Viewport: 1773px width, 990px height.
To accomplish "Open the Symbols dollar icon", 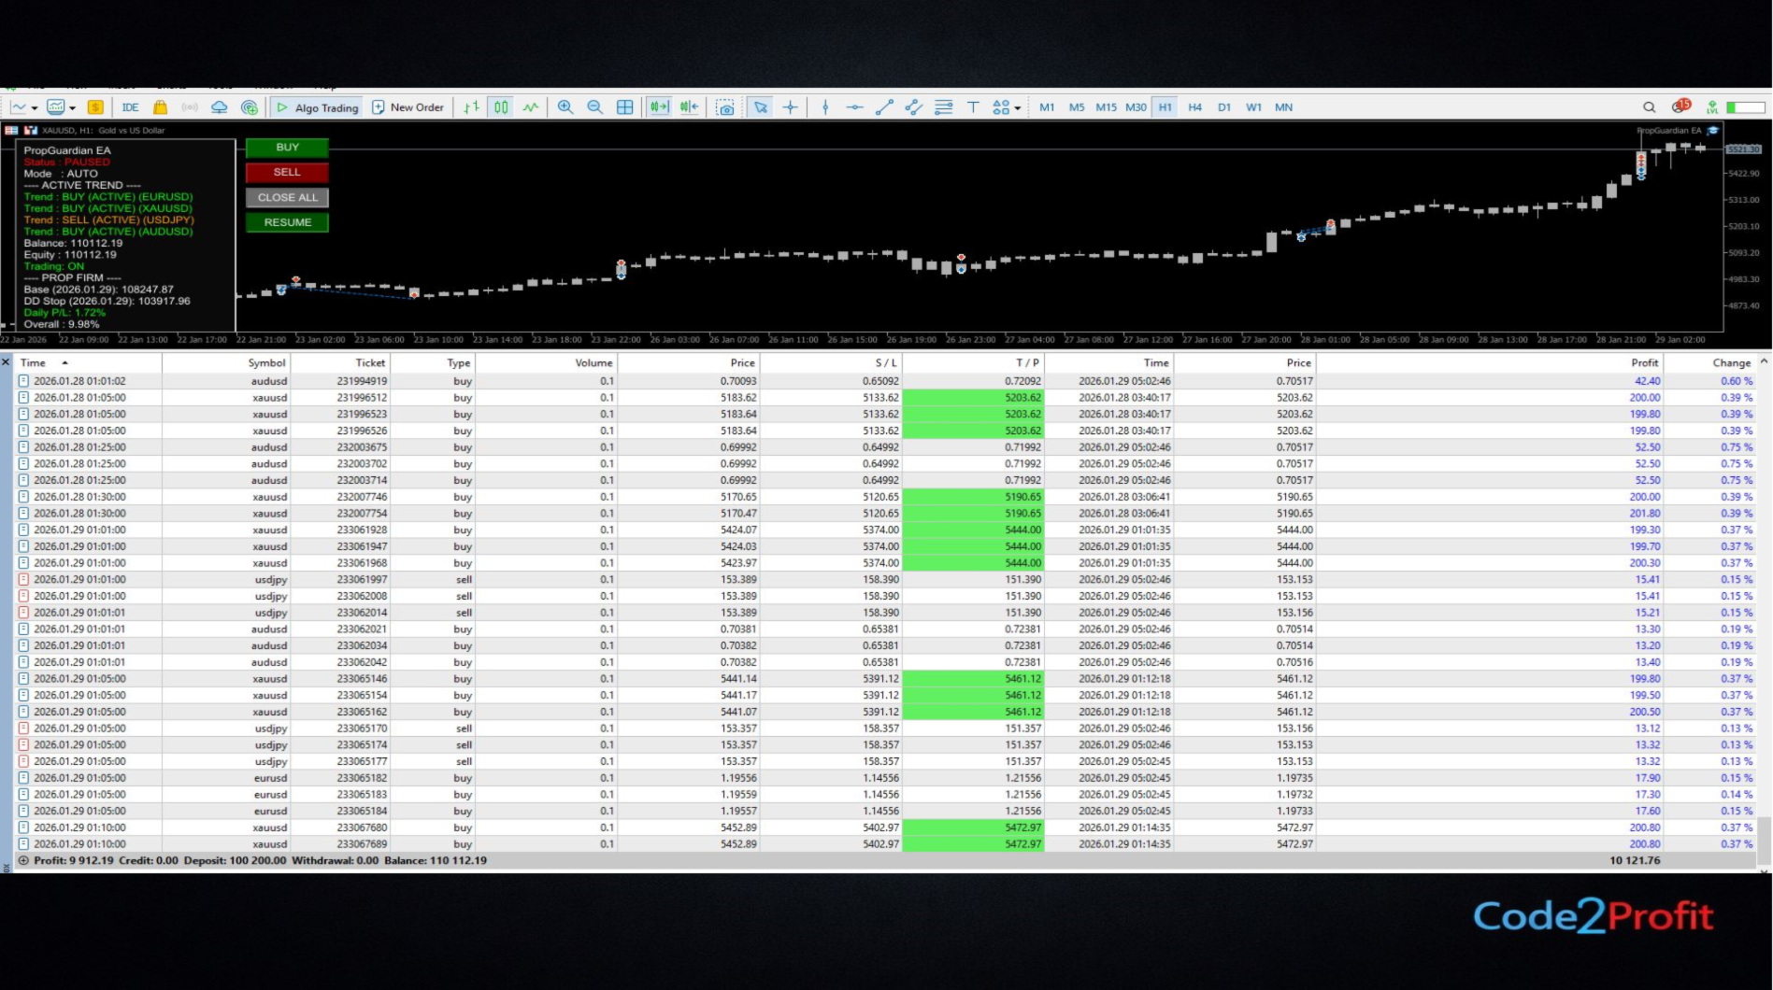I will 95,107.
